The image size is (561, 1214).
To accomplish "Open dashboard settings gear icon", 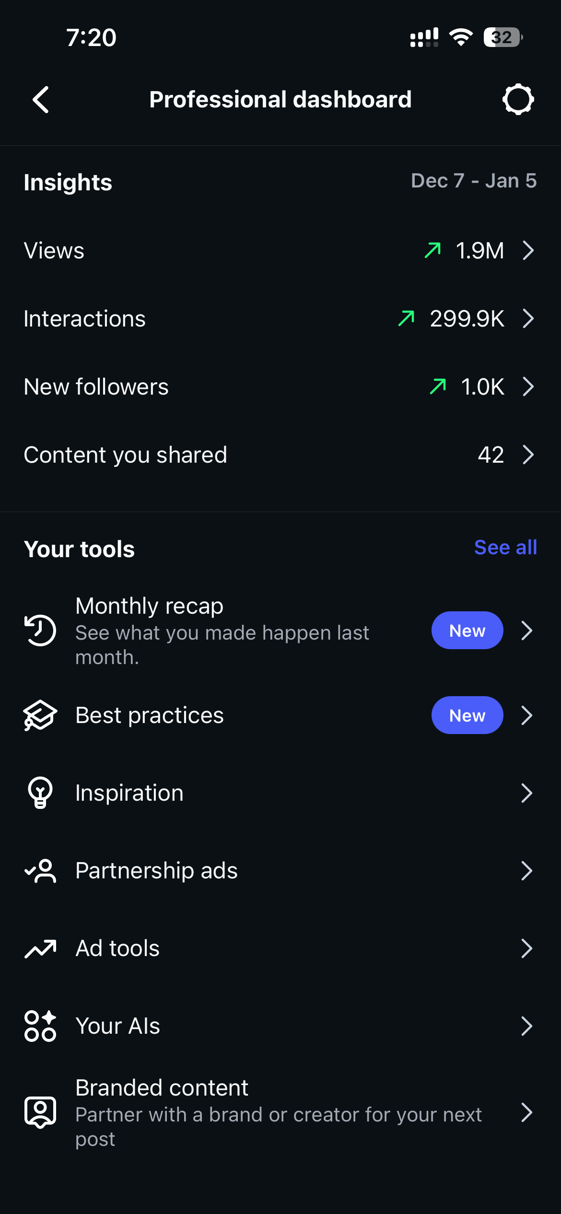I will pos(518,100).
